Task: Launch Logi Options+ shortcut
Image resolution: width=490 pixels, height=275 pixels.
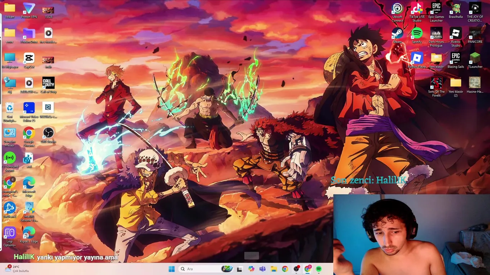Action: pos(10,237)
